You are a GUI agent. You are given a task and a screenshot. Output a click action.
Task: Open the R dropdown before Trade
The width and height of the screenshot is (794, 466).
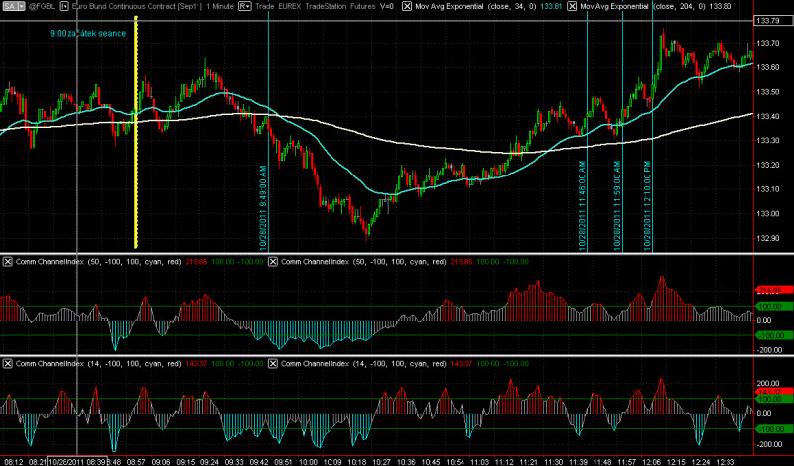(245, 6)
